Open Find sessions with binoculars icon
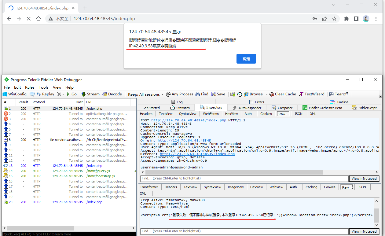Image resolution: width=385 pixels, height=236 pixels. (202, 94)
